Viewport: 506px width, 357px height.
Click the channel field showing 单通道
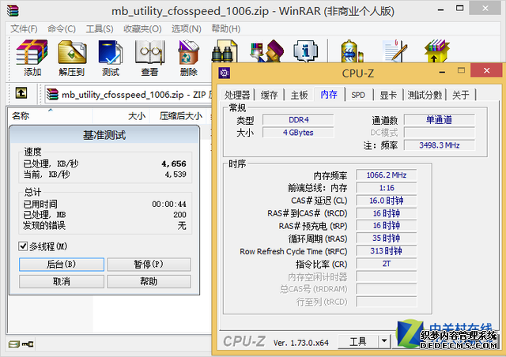tap(440, 119)
